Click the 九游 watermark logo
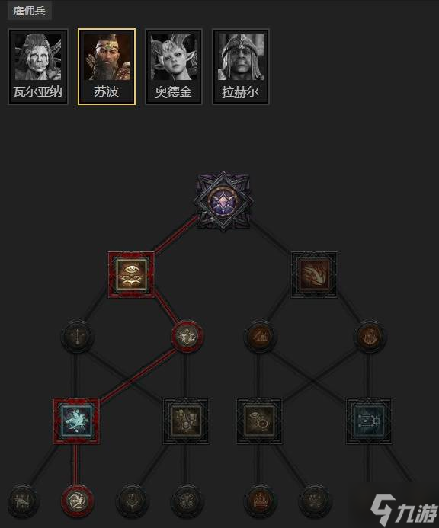Screen dimensions: 439x528 [x=403, y=509]
